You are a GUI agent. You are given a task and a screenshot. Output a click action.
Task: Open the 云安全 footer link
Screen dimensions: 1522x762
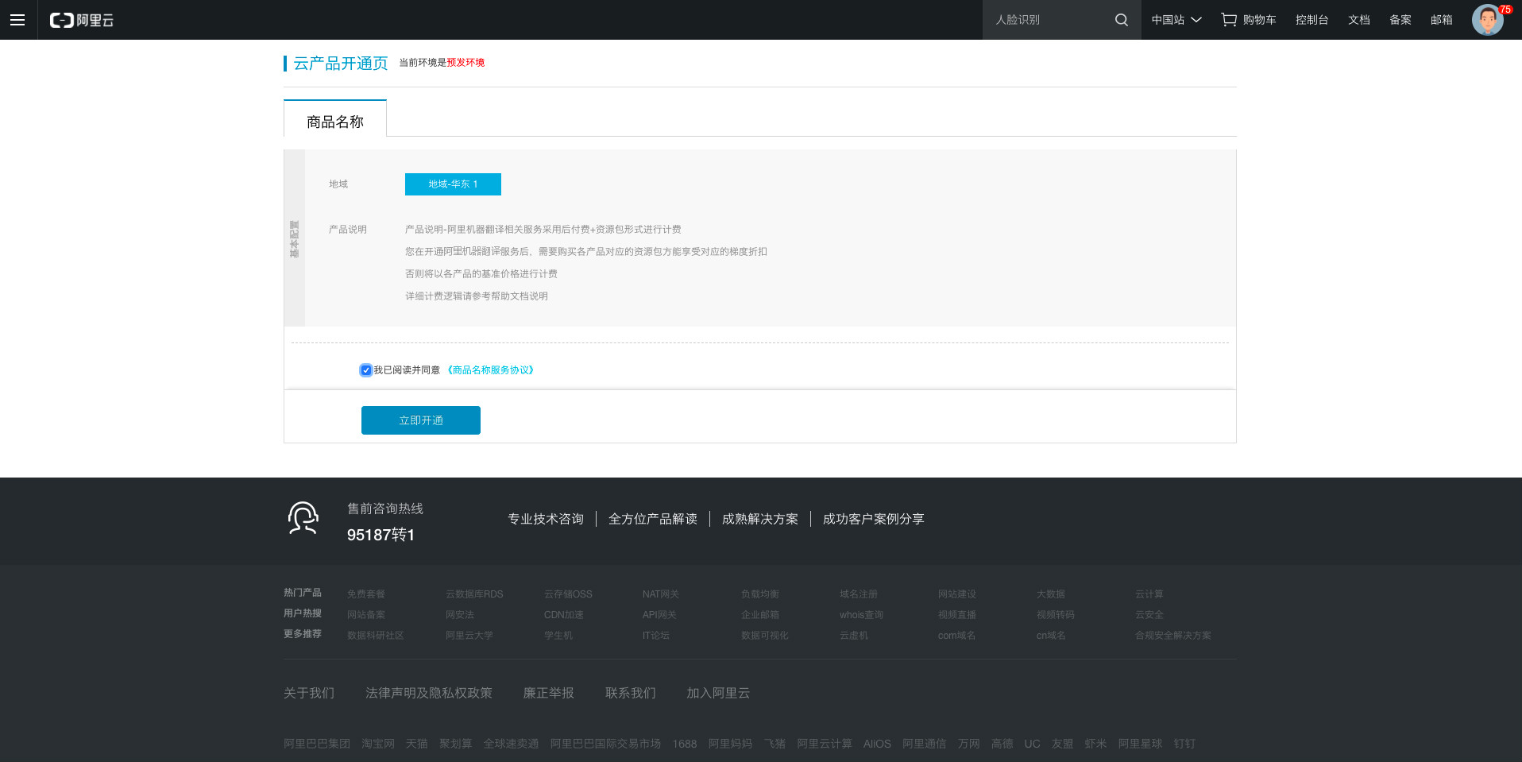click(x=1149, y=615)
